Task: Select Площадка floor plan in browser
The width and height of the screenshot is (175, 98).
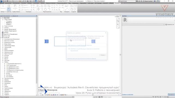Action: point(9,21)
